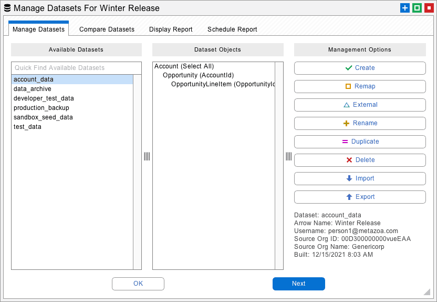Click the blue up-arrow Export icon
Image resolution: width=437 pixels, height=302 pixels.
click(x=349, y=197)
